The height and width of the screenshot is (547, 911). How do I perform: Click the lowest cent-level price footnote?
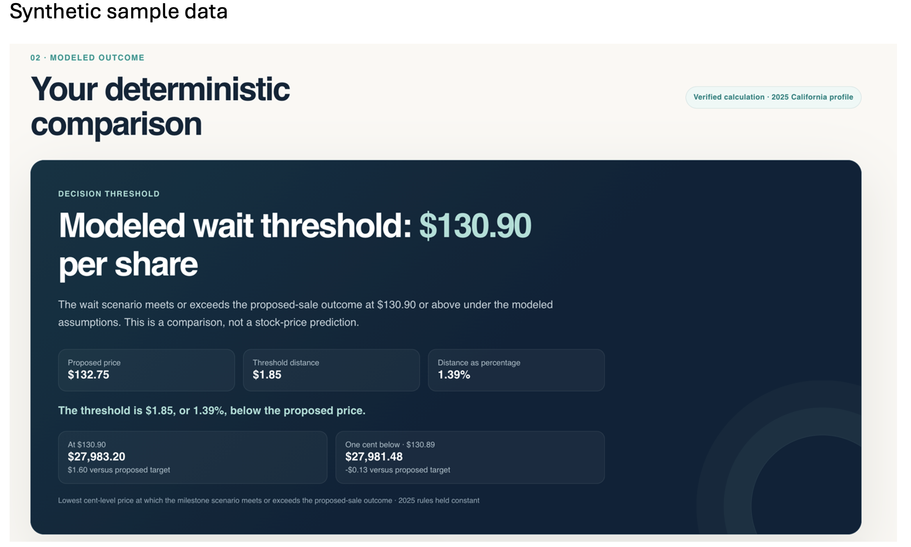coord(269,501)
